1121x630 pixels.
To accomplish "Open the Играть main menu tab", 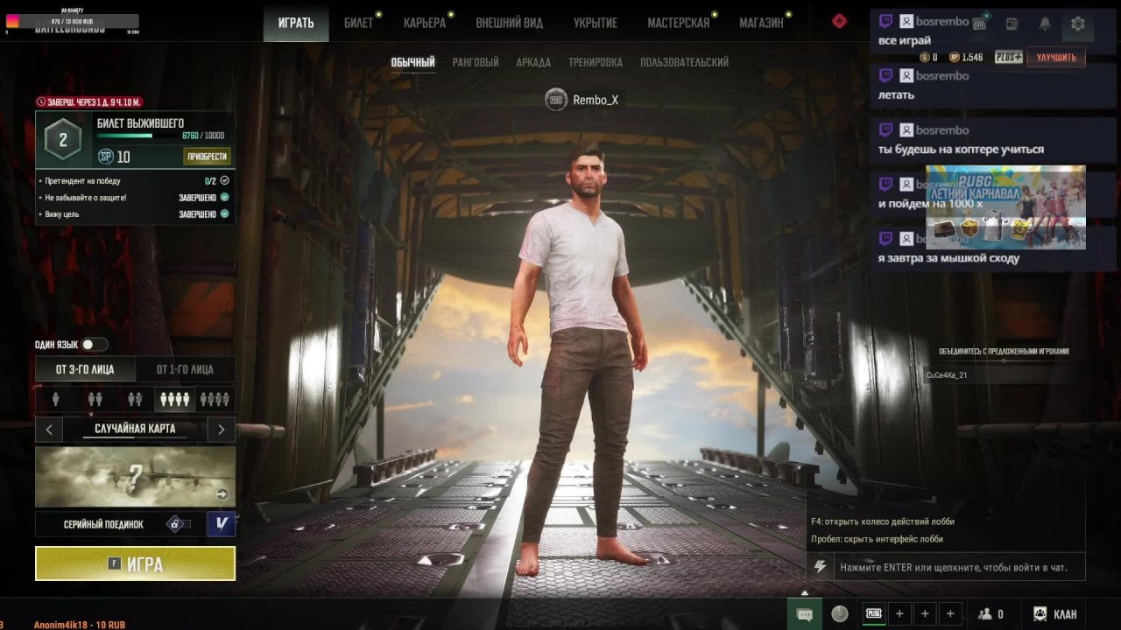I will point(296,23).
